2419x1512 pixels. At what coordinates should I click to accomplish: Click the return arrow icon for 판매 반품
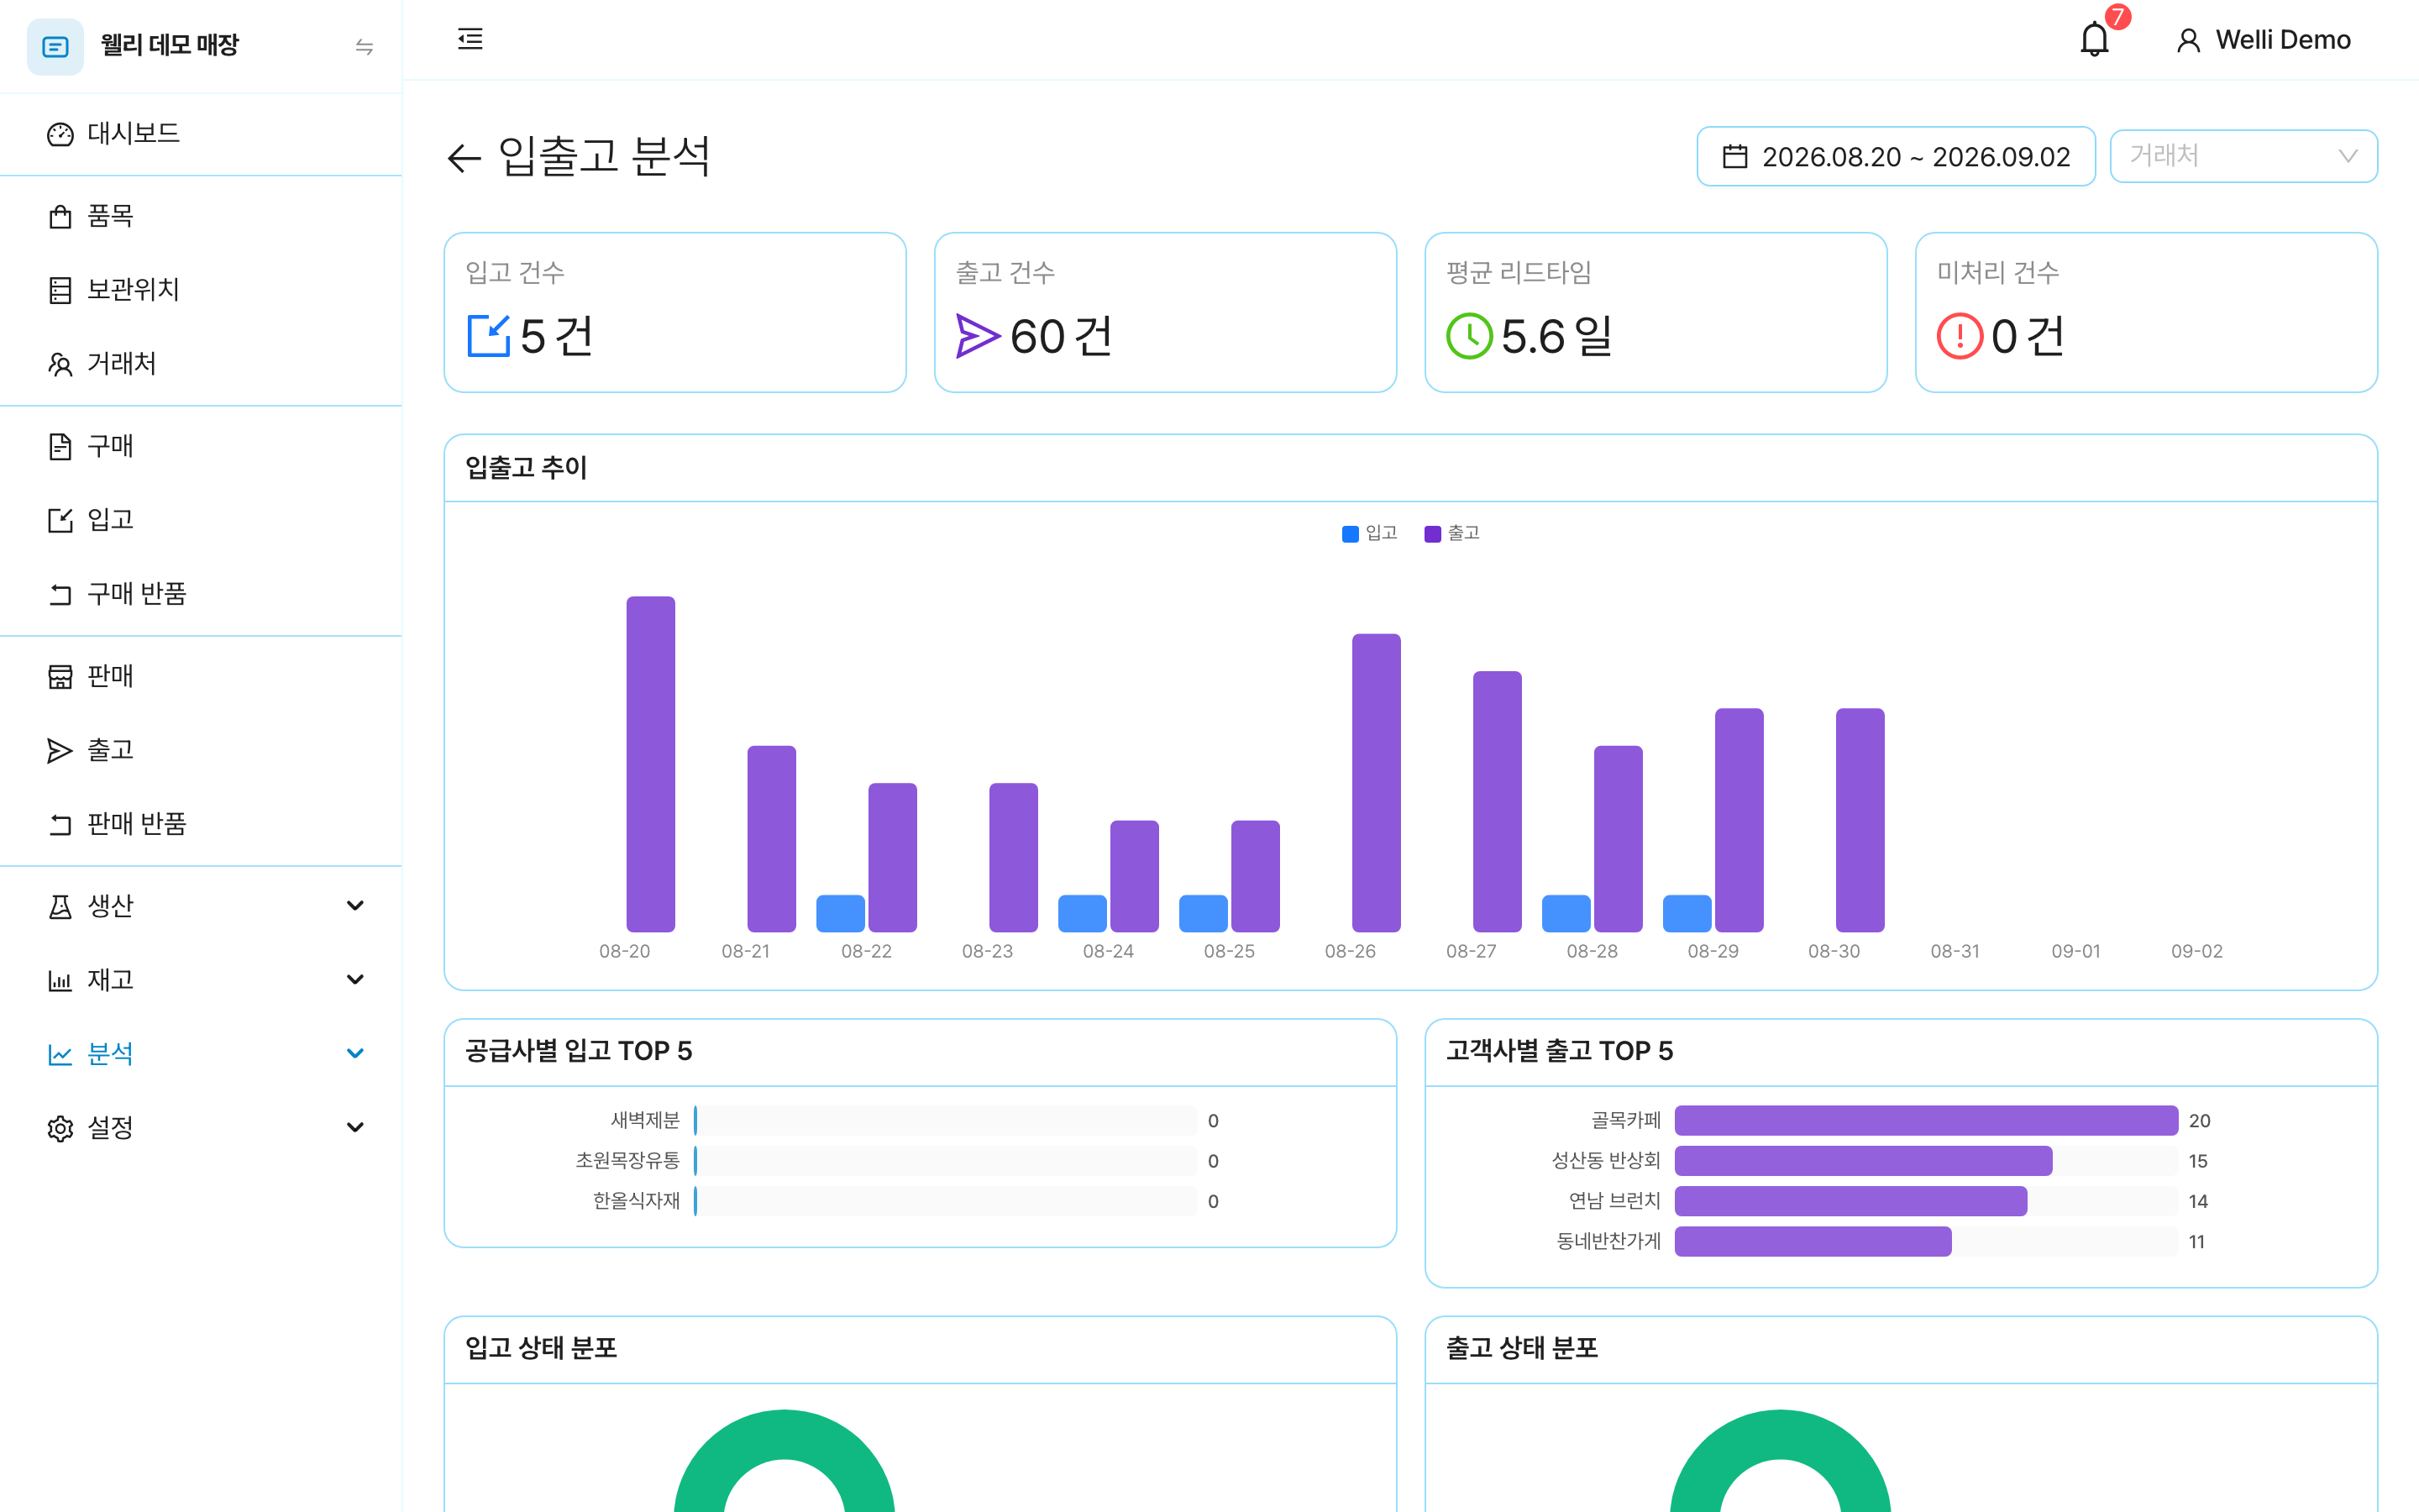click(60, 824)
